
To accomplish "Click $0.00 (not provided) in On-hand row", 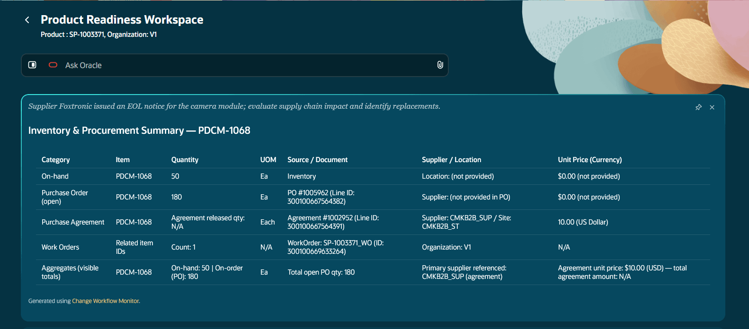I will [588, 176].
